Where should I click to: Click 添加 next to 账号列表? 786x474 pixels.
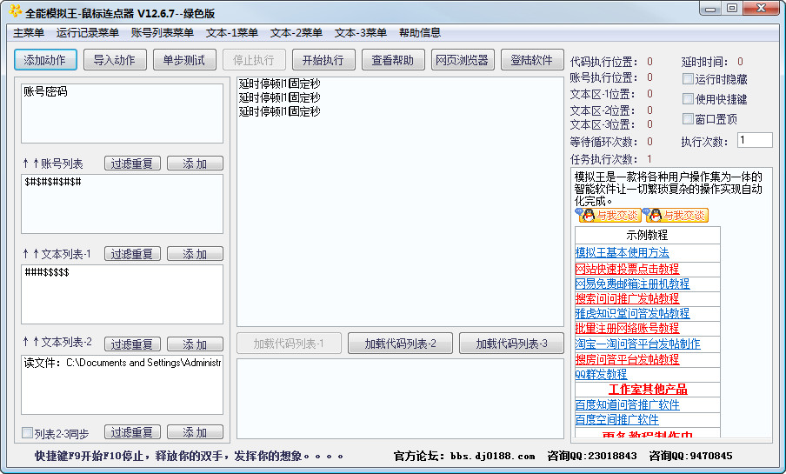click(195, 164)
